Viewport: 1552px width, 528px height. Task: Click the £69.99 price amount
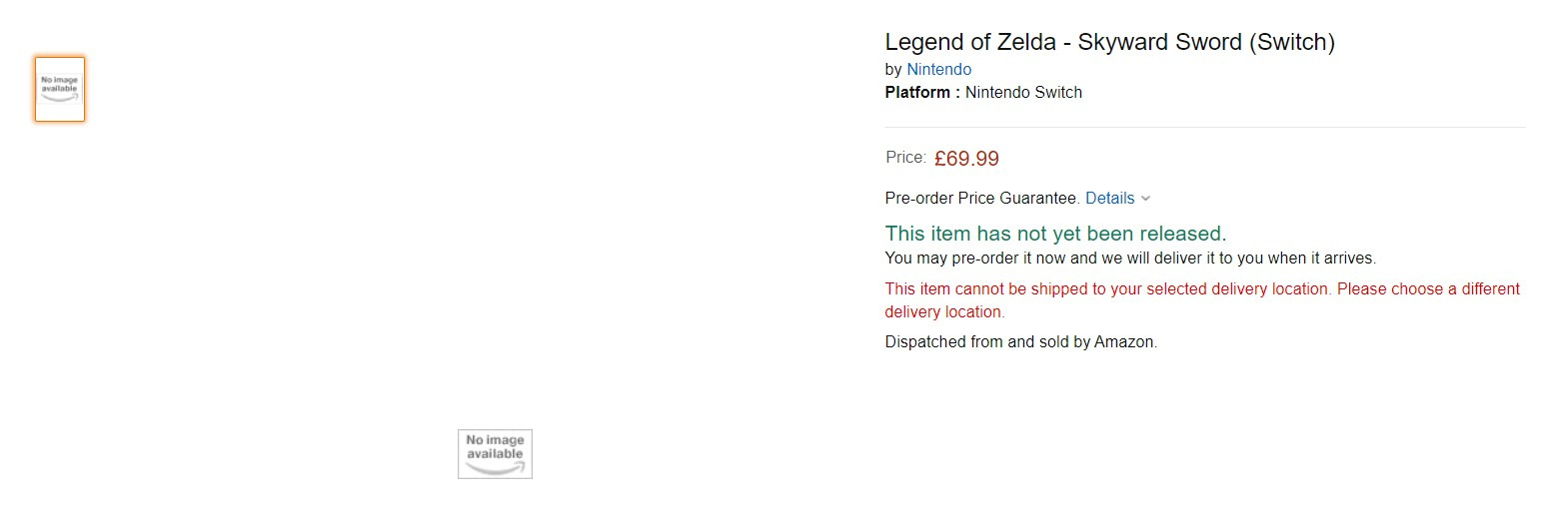point(966,159)
